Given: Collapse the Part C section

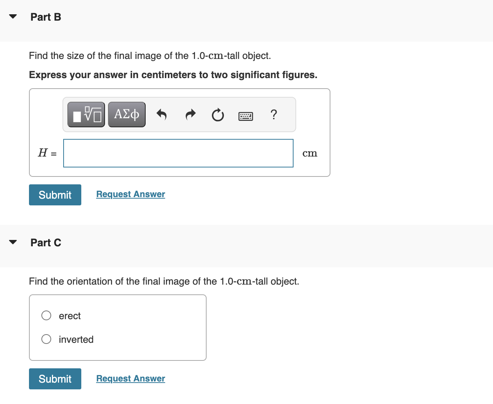Looking at the screenshot, I should click(12, 242).
